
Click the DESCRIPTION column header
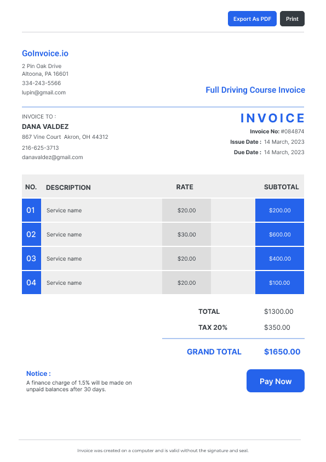(x=68, y=188)
